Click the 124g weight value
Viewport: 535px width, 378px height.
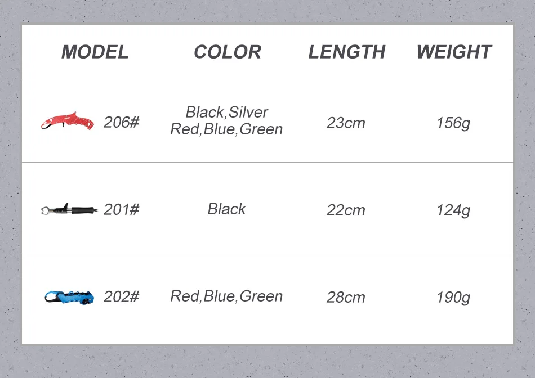click(453, 210)
